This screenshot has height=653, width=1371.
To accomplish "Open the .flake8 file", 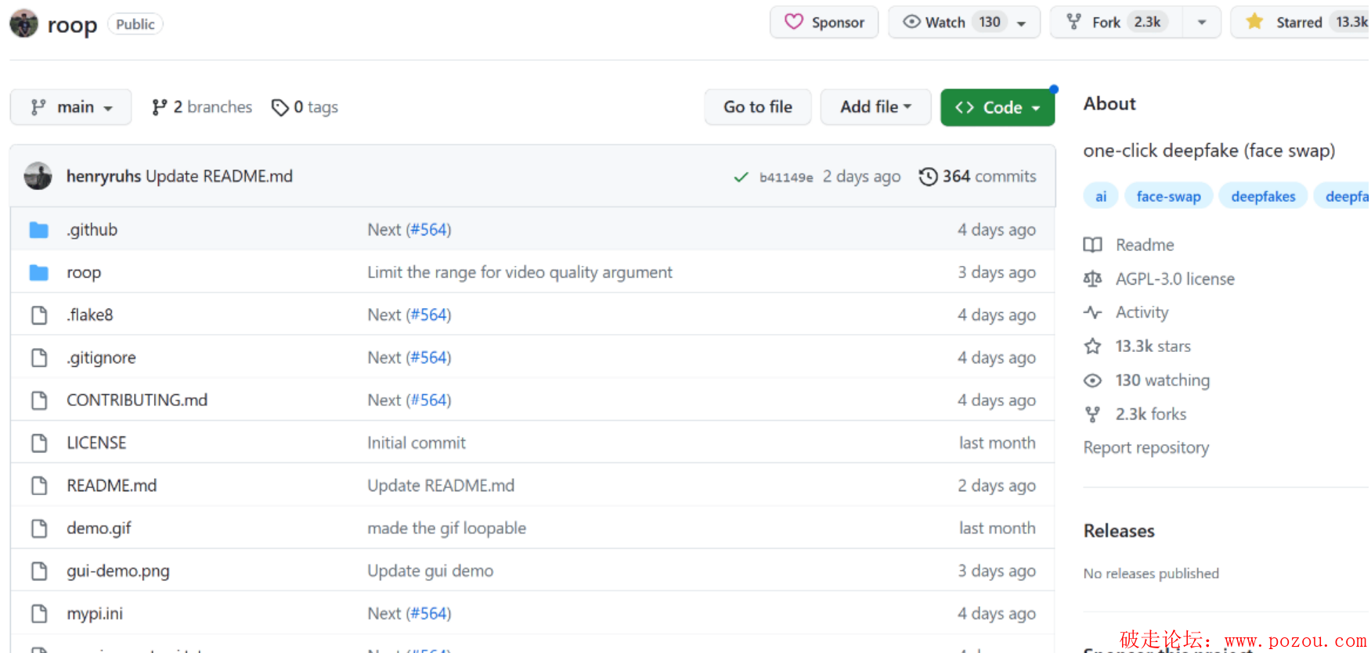I will [x=90, y=315].
